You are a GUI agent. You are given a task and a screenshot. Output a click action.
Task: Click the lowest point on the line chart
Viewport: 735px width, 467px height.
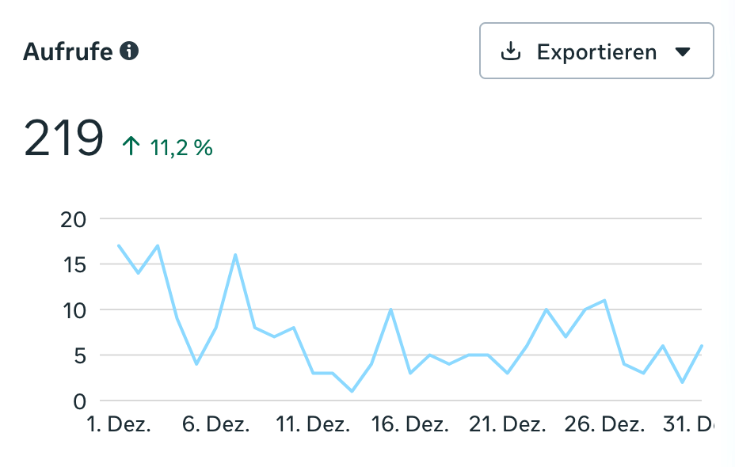[x=352, y=391]
